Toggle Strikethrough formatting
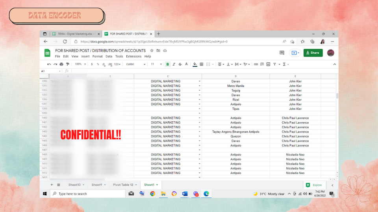378x212 pixels. click(180, 64)
